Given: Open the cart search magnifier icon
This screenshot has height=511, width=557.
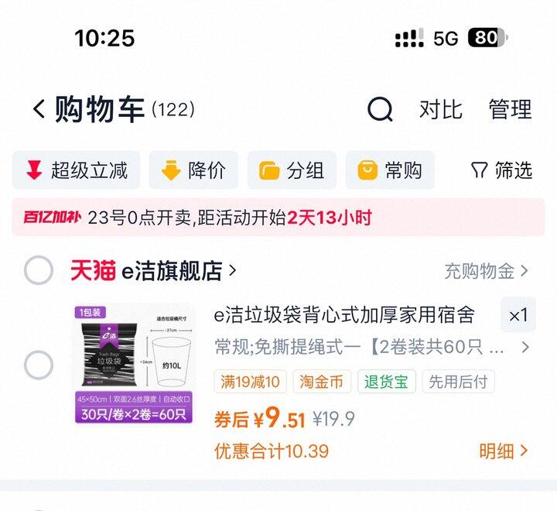Looking at the screenshot, I should (x=380, y=109).
